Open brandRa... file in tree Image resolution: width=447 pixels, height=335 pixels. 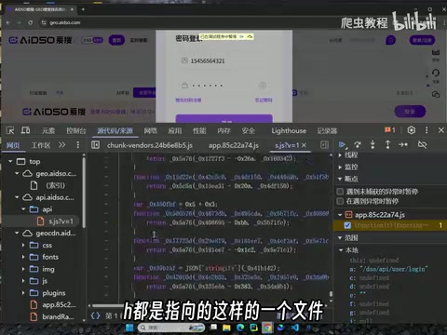[58, 316]
